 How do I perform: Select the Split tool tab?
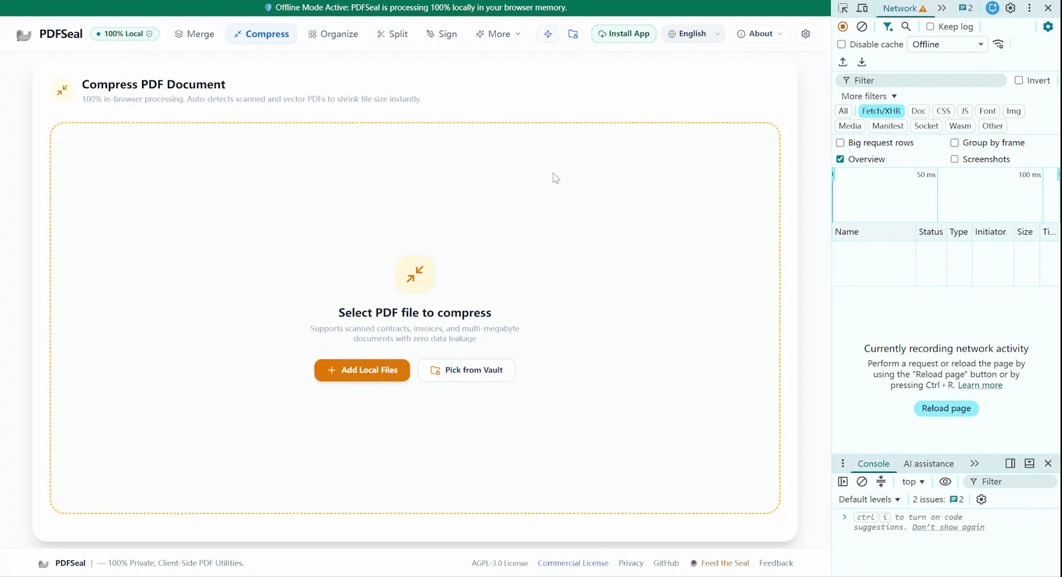(x=392, y=34)
